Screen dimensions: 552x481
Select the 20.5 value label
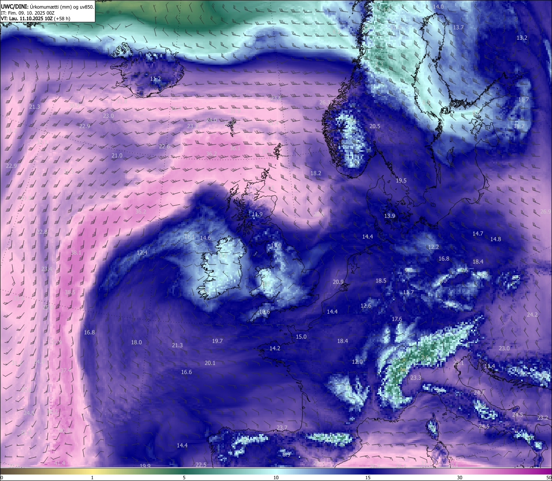(x=375, y=126)
